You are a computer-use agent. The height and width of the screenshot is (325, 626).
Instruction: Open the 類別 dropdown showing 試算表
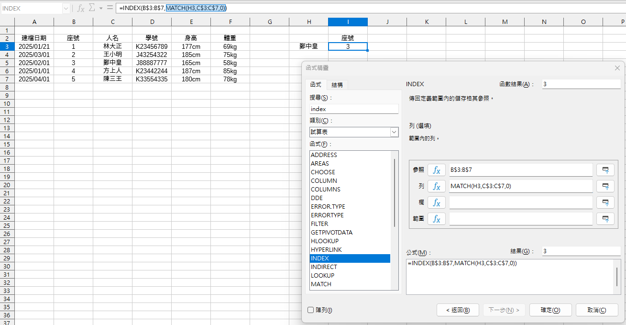point(393,132)
